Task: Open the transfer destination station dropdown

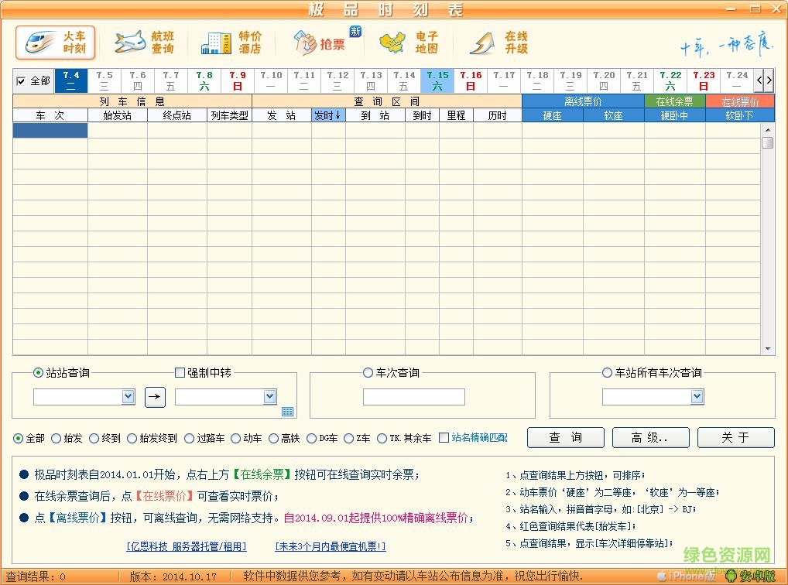Action: 269,396
